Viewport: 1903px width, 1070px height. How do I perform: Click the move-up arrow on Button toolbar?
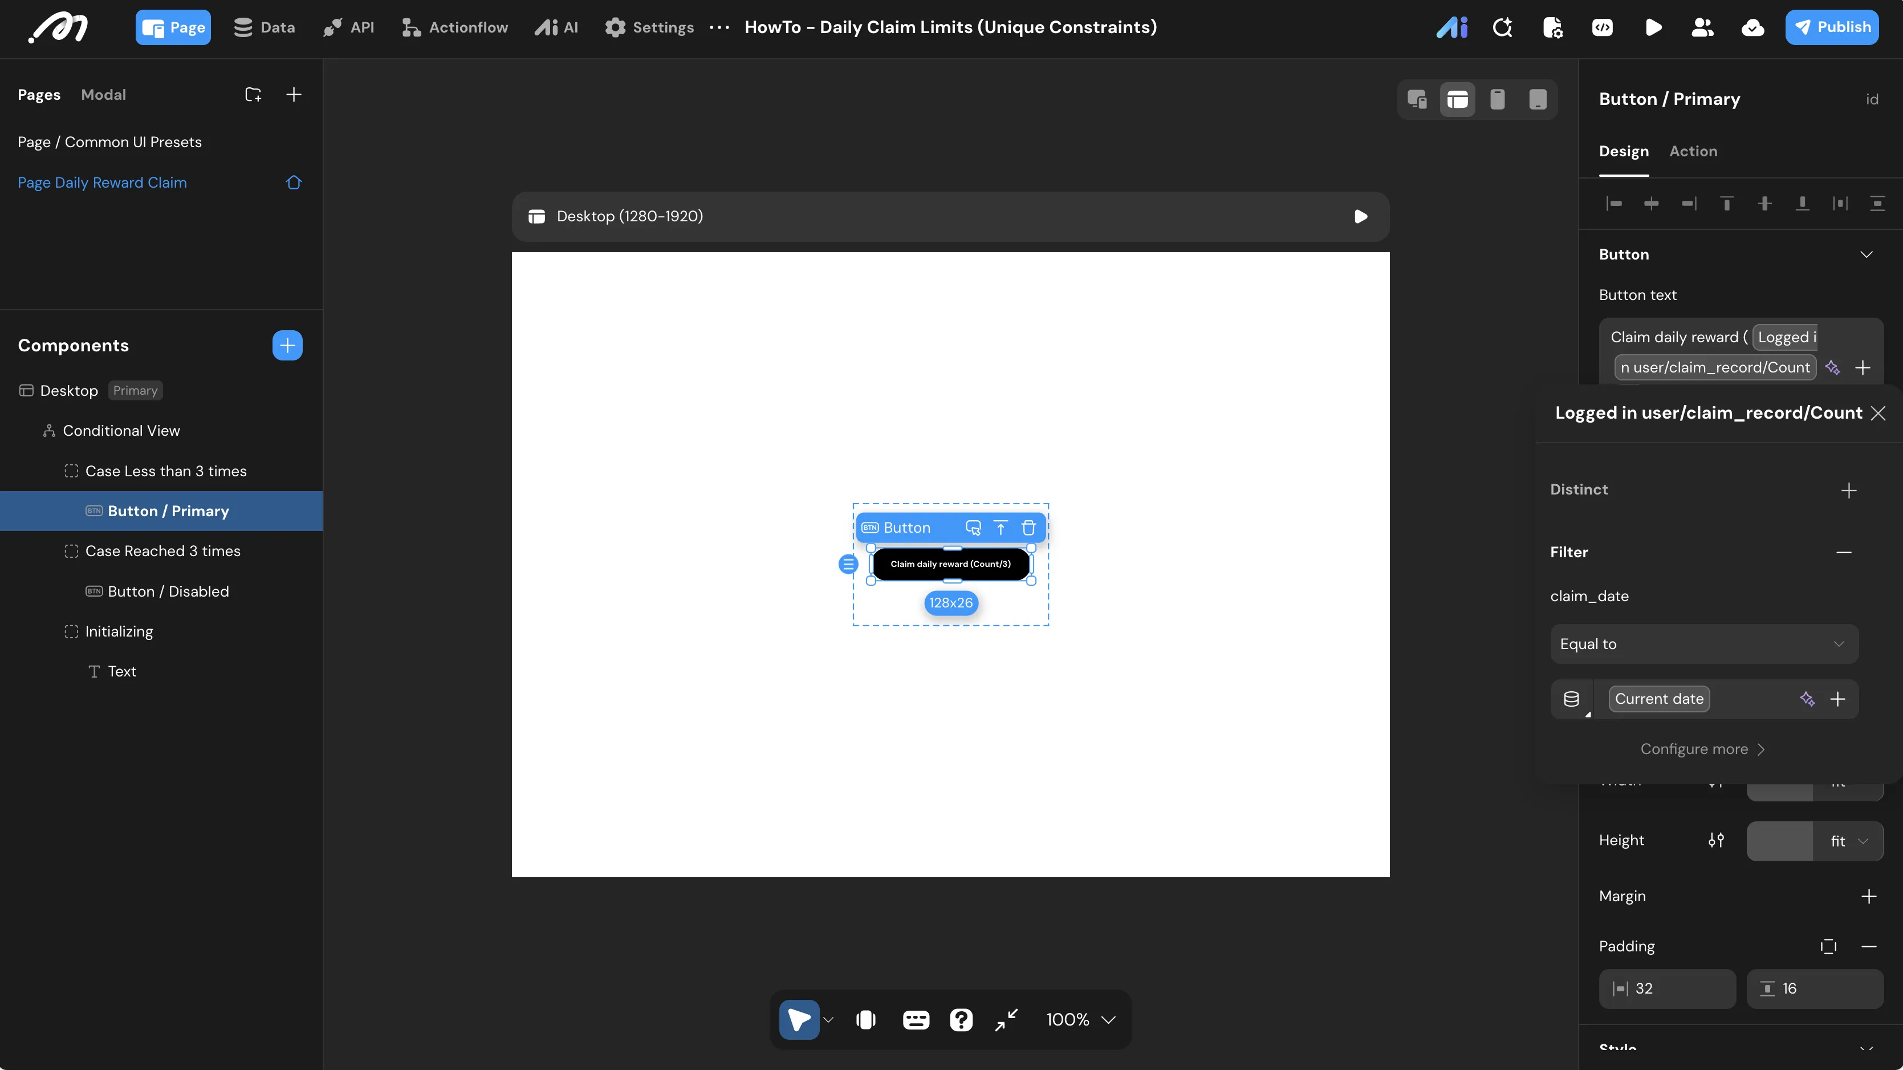pos(1001,528)
